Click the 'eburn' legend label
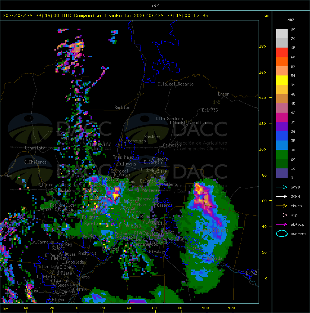The height and width of the screenshot is (313, 310). click(x=296, y=206)
